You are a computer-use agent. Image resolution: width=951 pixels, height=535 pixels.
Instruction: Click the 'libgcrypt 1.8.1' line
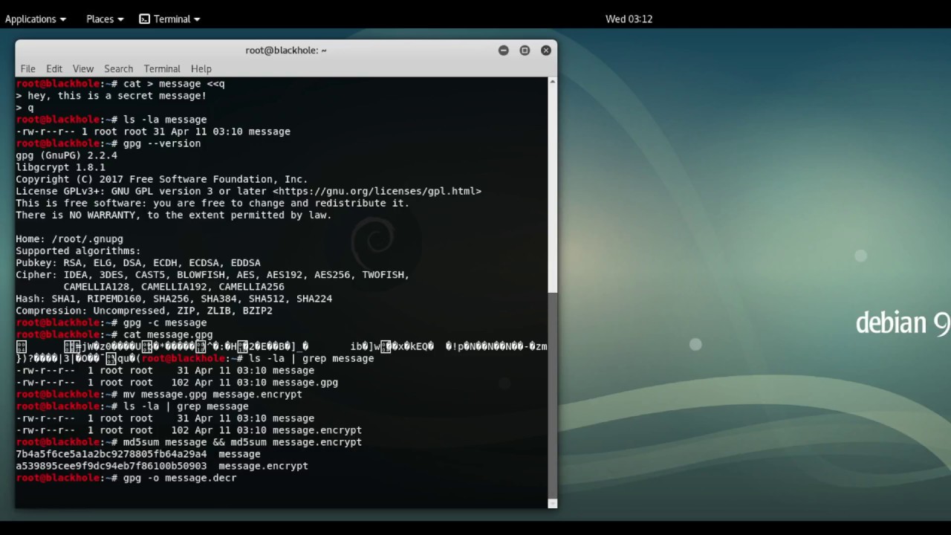[x=61, y=167]
